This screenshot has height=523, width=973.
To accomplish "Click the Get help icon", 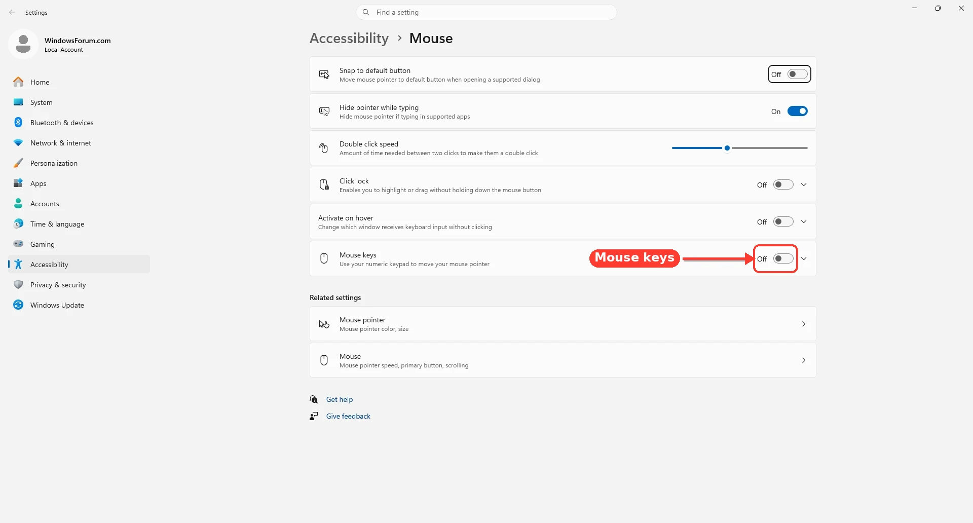I will 314,399.
